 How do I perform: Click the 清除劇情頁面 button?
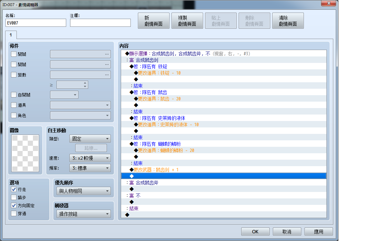coord(288,21)
